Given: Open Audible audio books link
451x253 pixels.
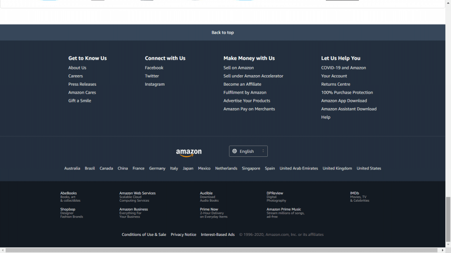Looking at the screenshot, I should (209, 197).
